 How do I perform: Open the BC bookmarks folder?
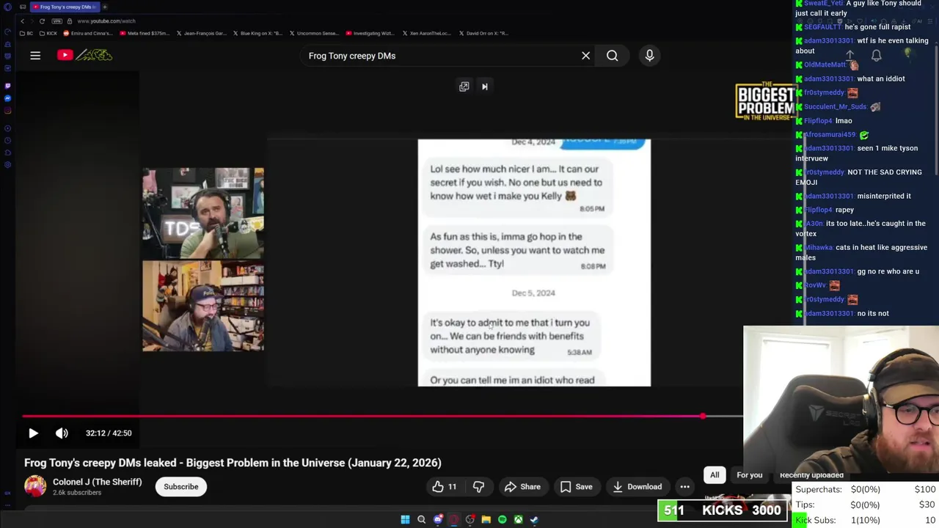pyautogui.click(x=26, y=33)
